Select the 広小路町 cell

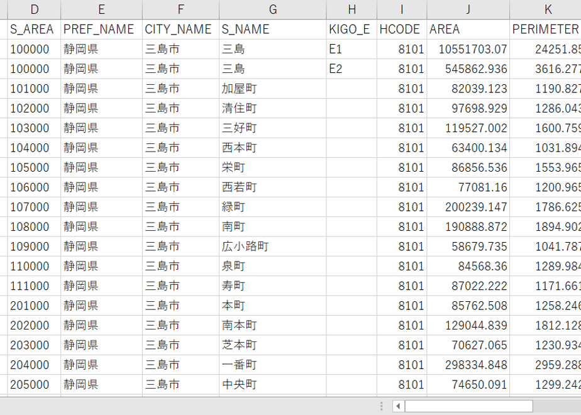point(273,246)
